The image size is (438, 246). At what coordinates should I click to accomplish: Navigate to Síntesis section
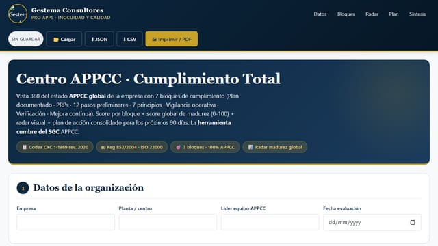[417, 14]
